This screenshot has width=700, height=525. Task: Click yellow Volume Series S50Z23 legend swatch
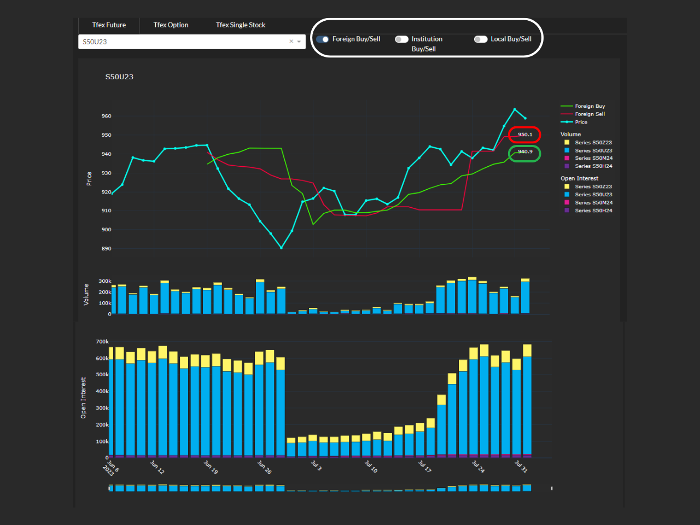click(x=567, y=142)
